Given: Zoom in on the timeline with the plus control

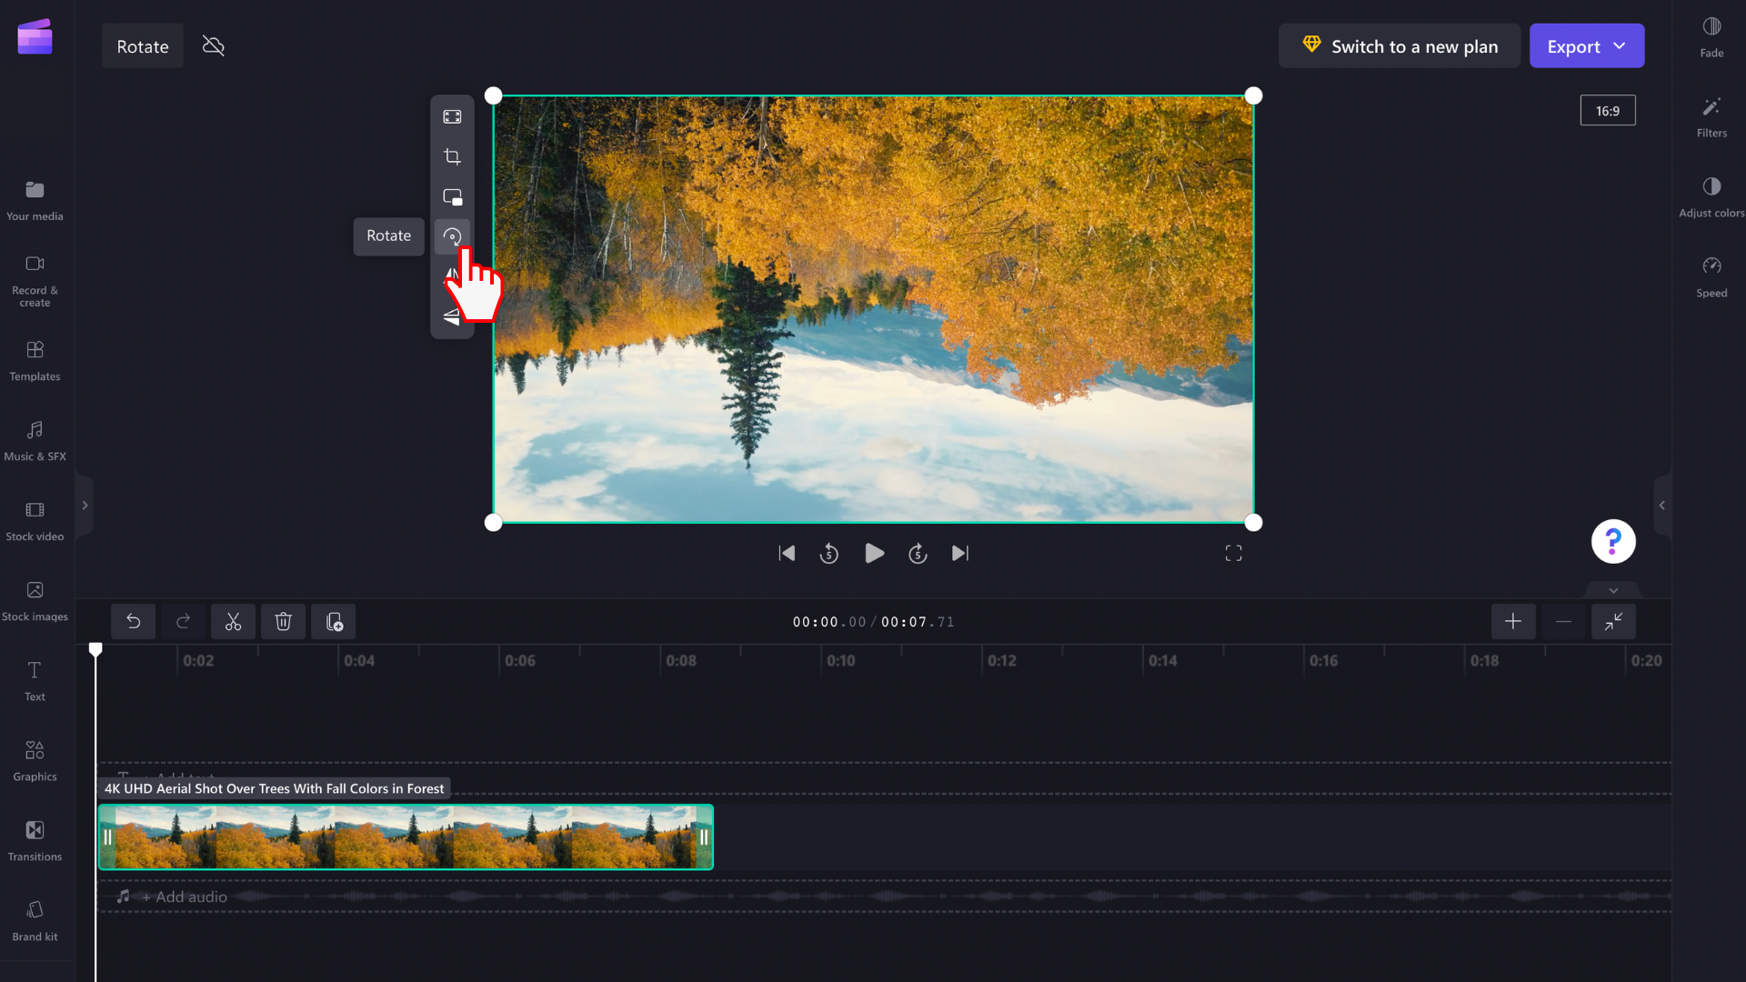Looking at the screenshot, I should tap(1513, 621).
